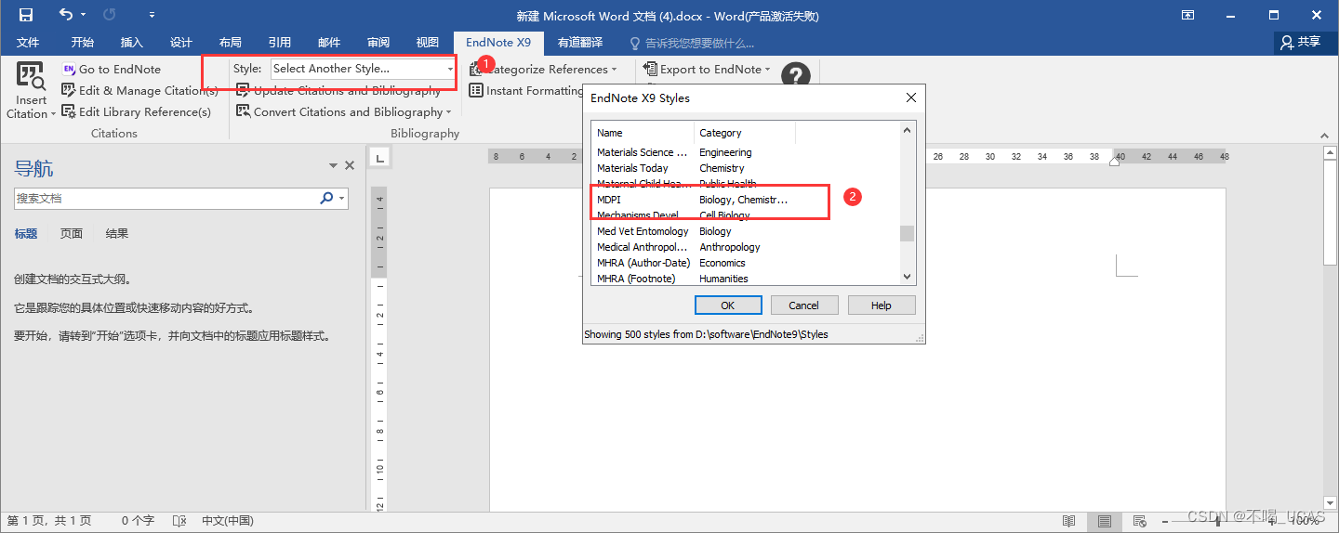Select the MDPI style in the list
The width and height of the screenshot is (1339, 533).
[746, 200]
